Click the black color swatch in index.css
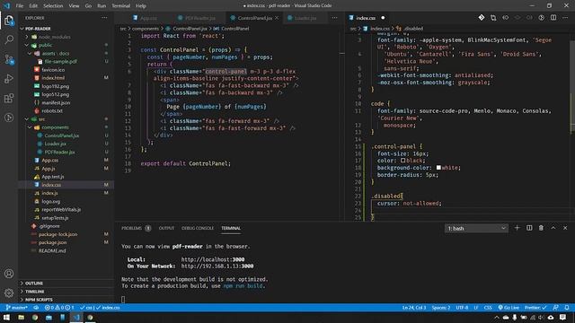Screen dimensions: 575x323 pyautogui.click(x=403, y=161)
